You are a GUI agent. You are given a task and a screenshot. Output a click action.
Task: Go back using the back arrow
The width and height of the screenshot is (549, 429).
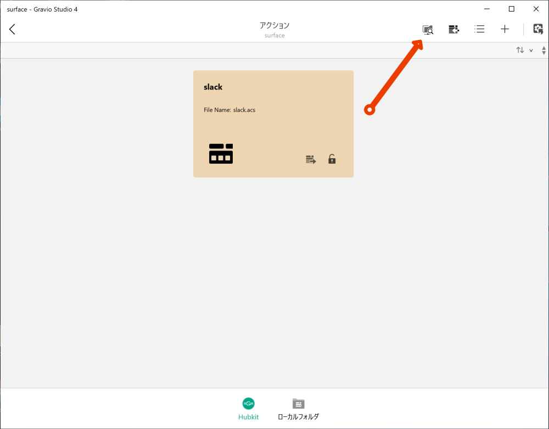[12, 29]
